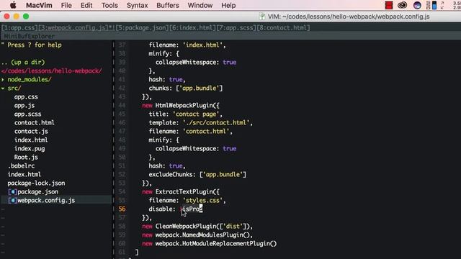Click chunks ['app.bundle'] on line 42
Viewport: 461px width, 259px height.
186,88
